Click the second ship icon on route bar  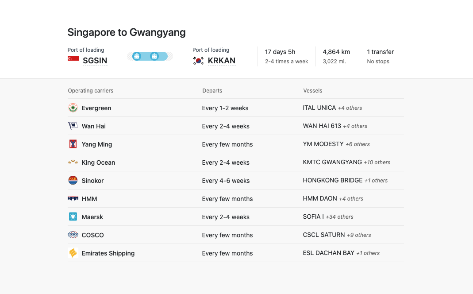[x=154, y=56]
